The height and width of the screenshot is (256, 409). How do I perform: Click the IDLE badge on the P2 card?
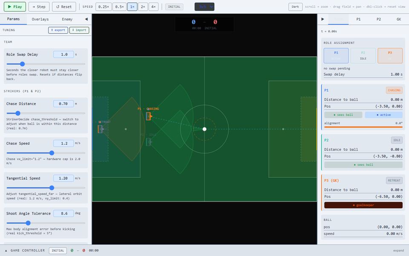coord(397,140)
